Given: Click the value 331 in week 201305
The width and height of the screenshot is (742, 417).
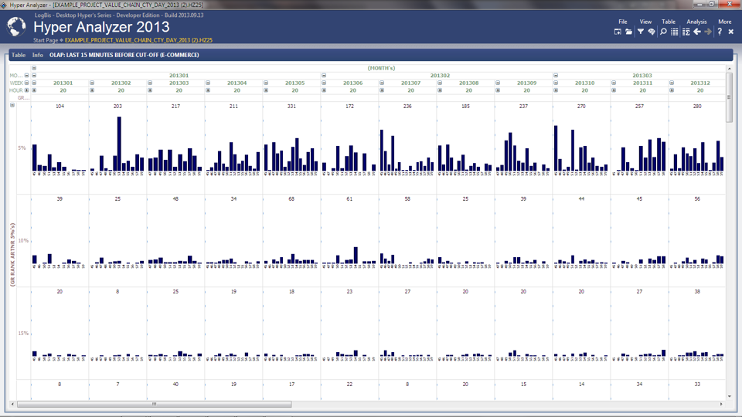Looking at the screenshot, I should tap(291, 107).
